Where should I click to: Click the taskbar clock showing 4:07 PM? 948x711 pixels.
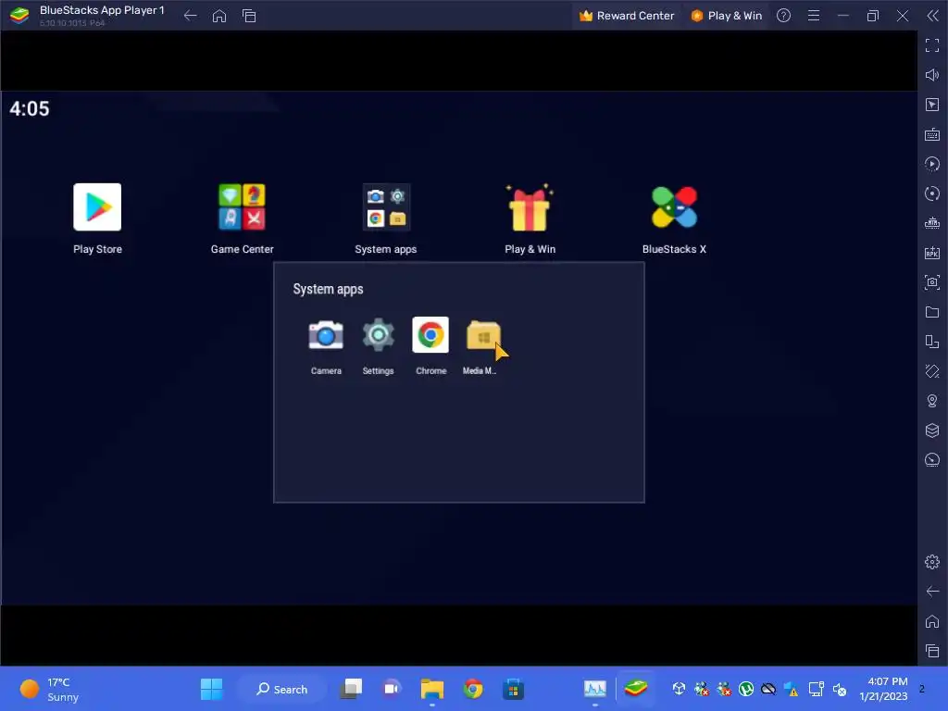pyautogui.click(x=883, y=689)
